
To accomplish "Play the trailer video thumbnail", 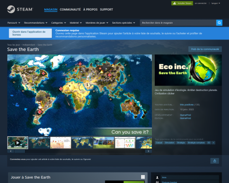I will click(18, 143).
